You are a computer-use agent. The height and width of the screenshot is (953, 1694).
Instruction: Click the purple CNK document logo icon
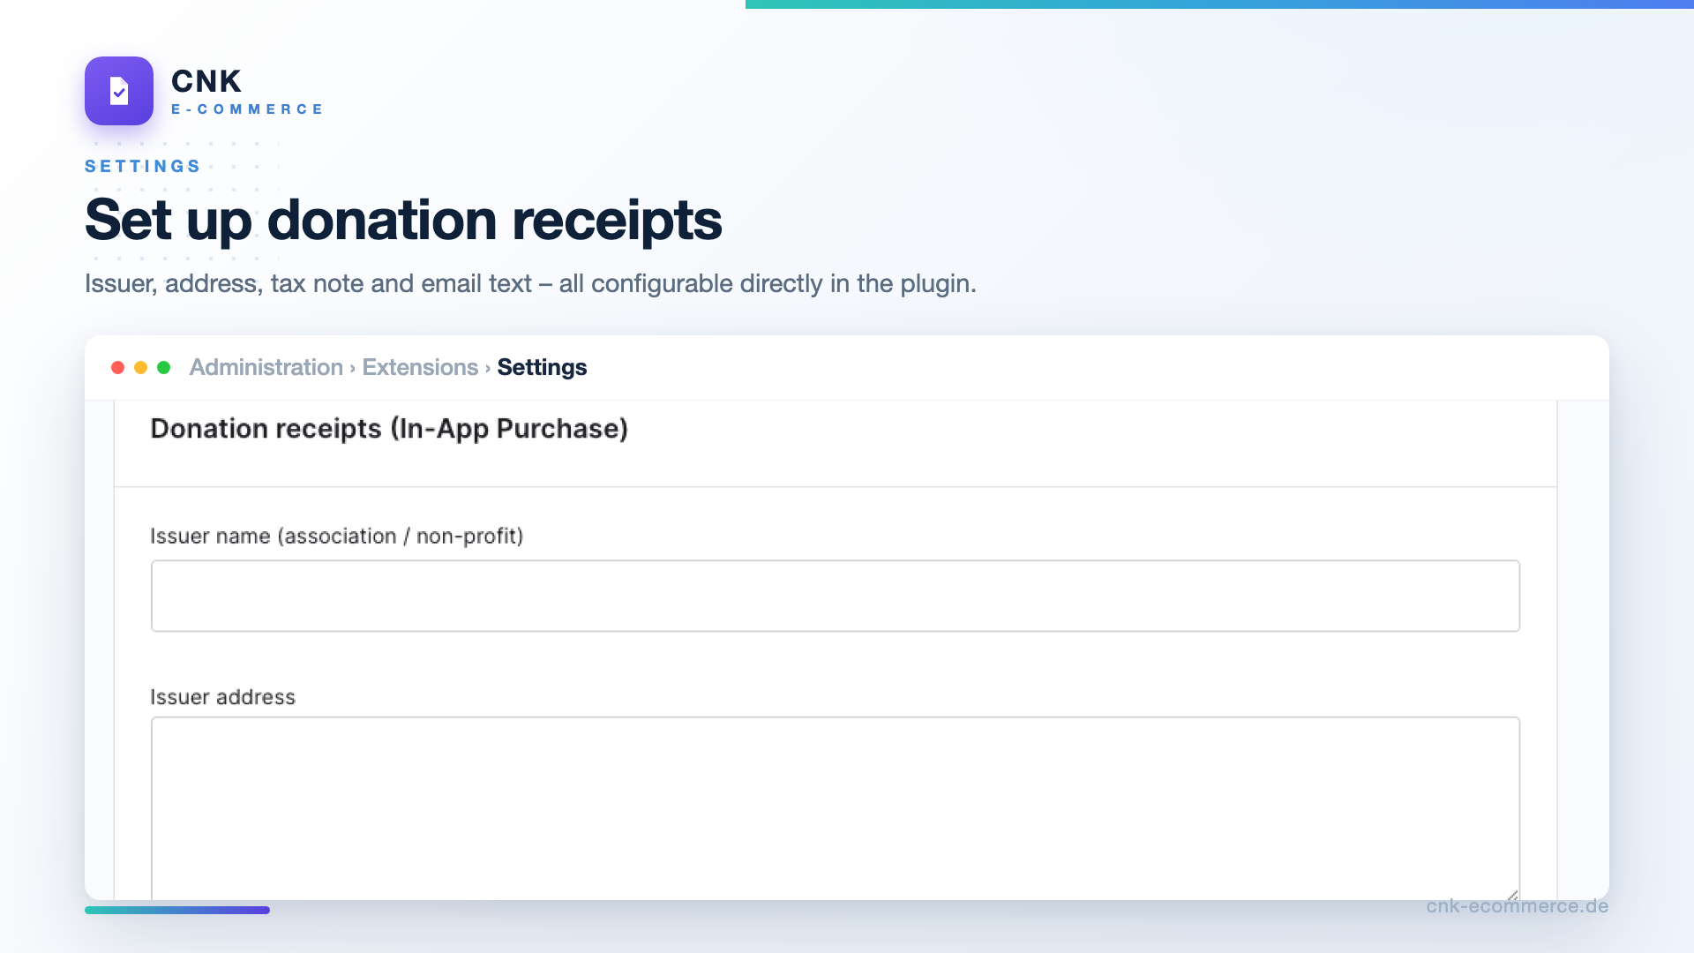(x=119, y=91)
